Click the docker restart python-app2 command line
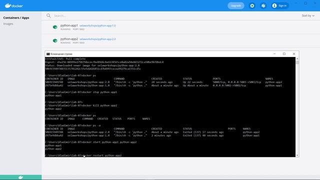This screenshot has width=320, height=180. click(83, 155)
